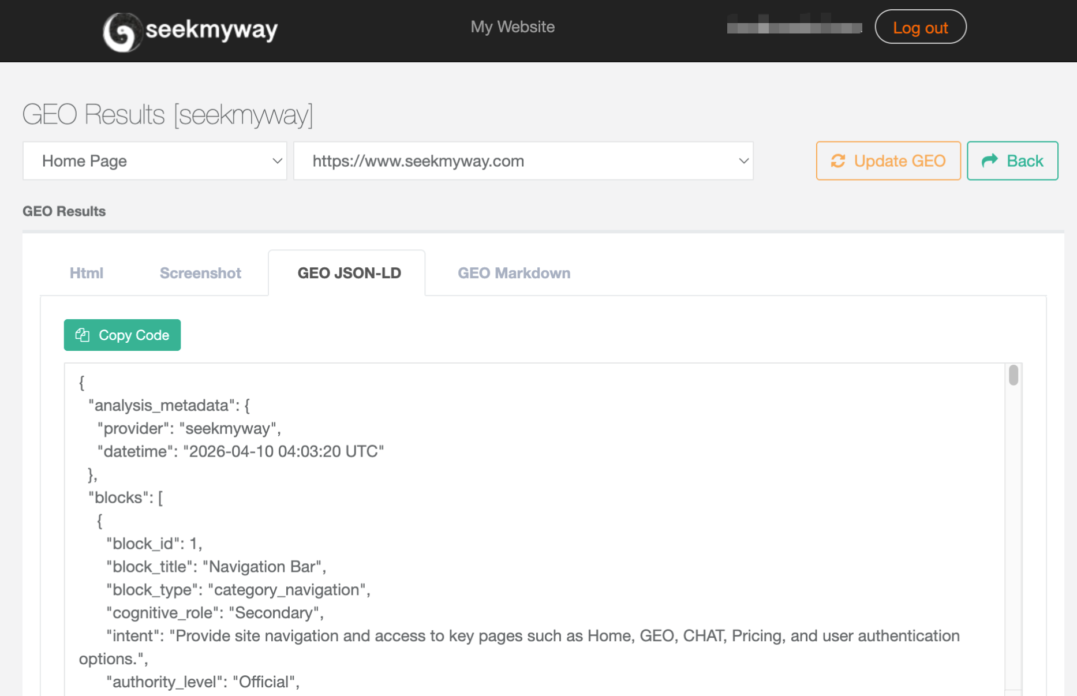
Task: Click the Update GEO button
Action: tap(888, 161)
